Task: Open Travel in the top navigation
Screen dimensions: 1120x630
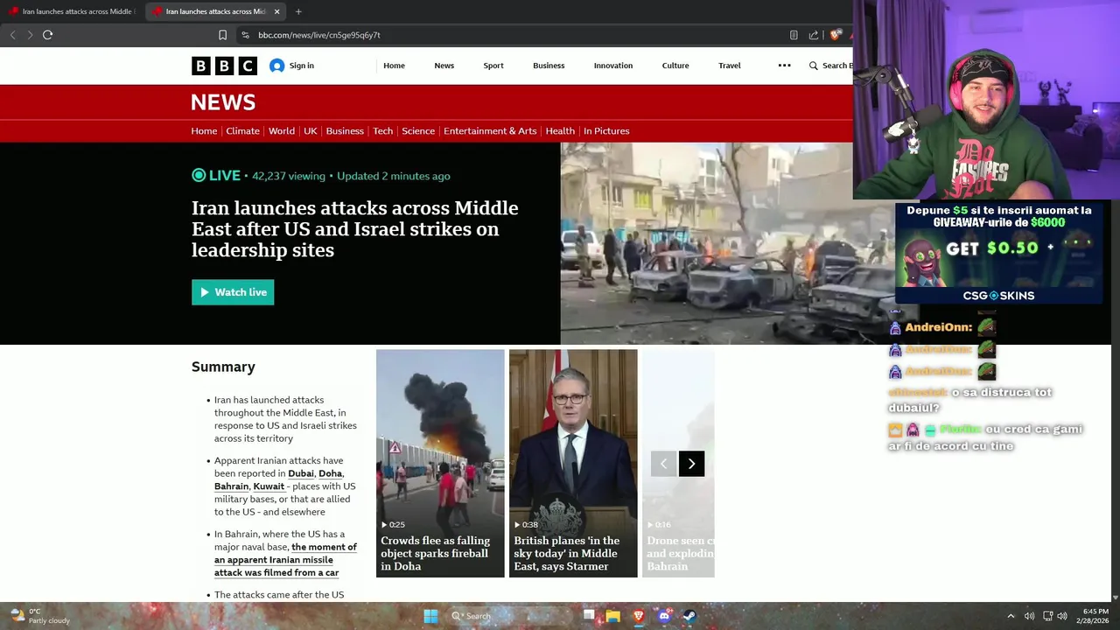Action: [730, 66]
